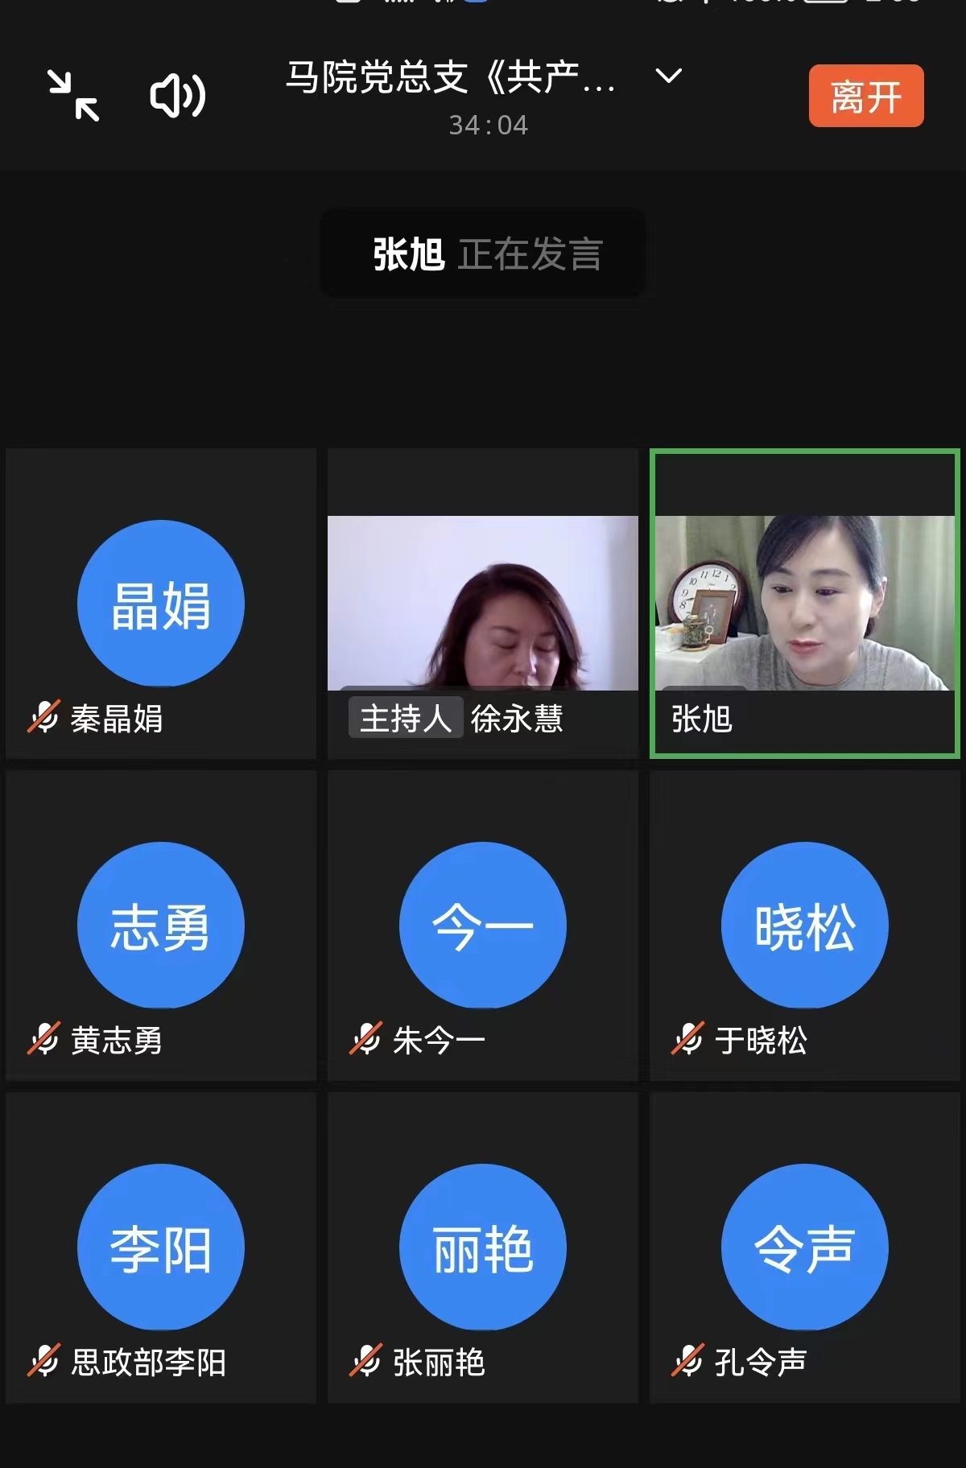Tap the 离开 leave meeting button
The width and height of the screenshot is (966, 1468).
(x=865, y=97)
